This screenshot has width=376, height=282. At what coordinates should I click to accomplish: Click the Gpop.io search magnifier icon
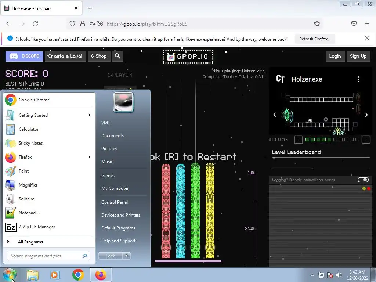(x=117, y=56)
